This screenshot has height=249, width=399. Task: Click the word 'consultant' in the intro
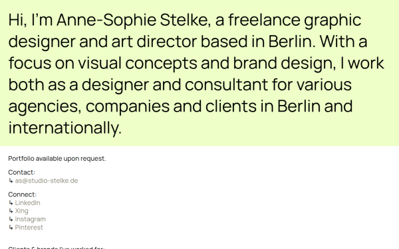(x=226, y=84)
